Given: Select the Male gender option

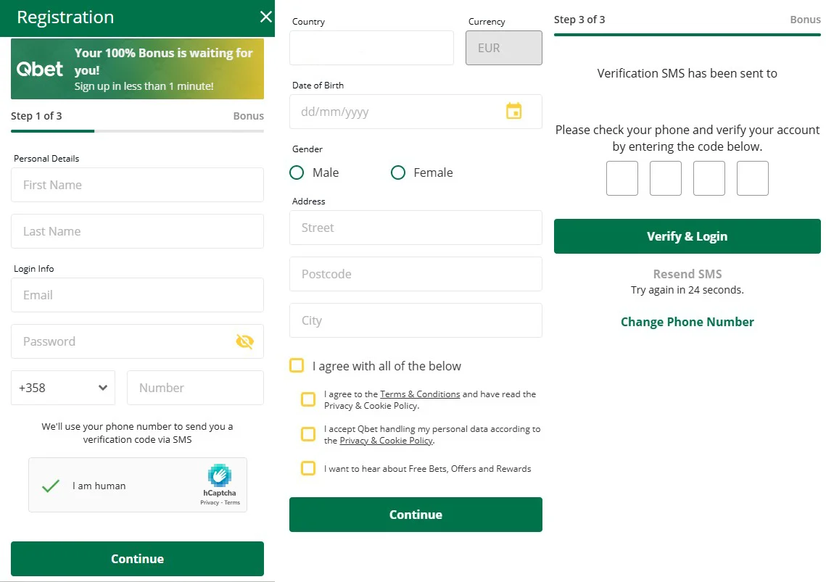Looking at the screenshot, I should [x=297, y=172].
